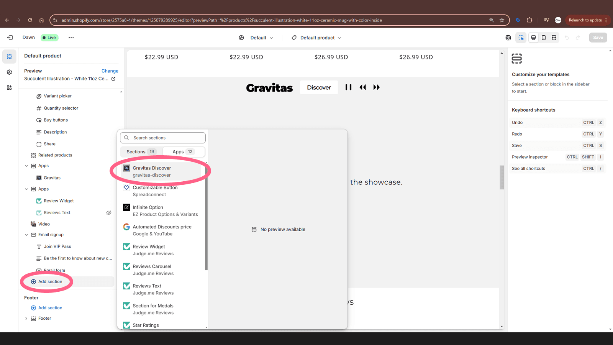Image resolution: width=613 pixels, height=345 pixels.
Task: Click the Exit editor icon beside Dawn
Action: (x=10, y=38)
